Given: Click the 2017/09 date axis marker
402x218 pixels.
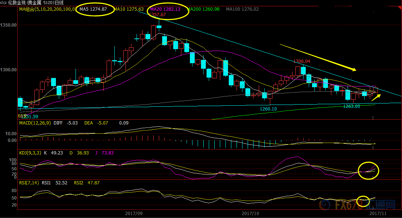Looking at the screenshot, I should click(134, 213).
